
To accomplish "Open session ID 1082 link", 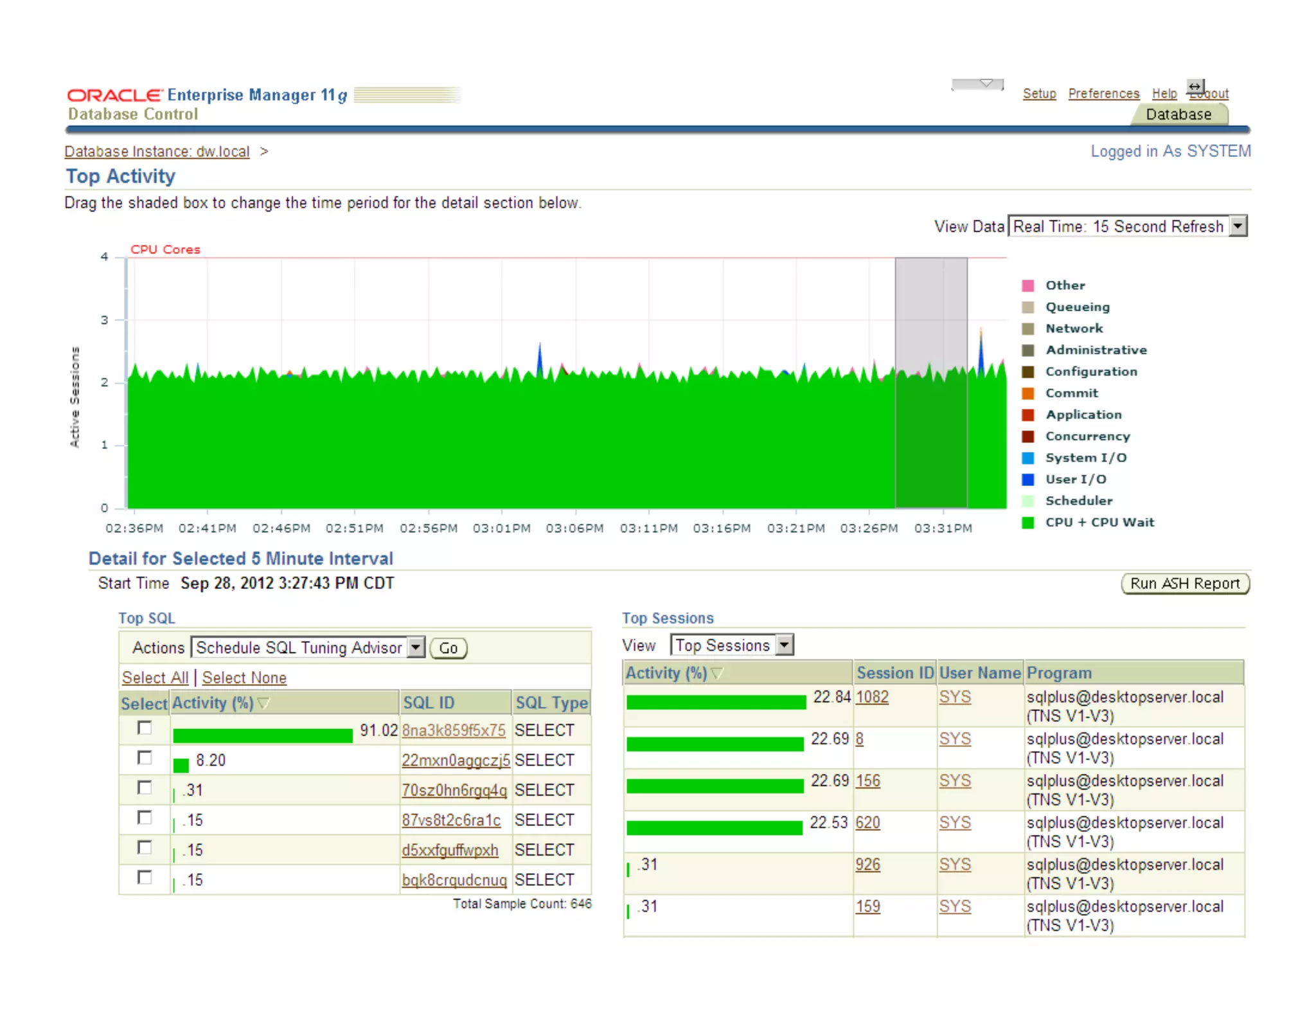I will point(872,697).
